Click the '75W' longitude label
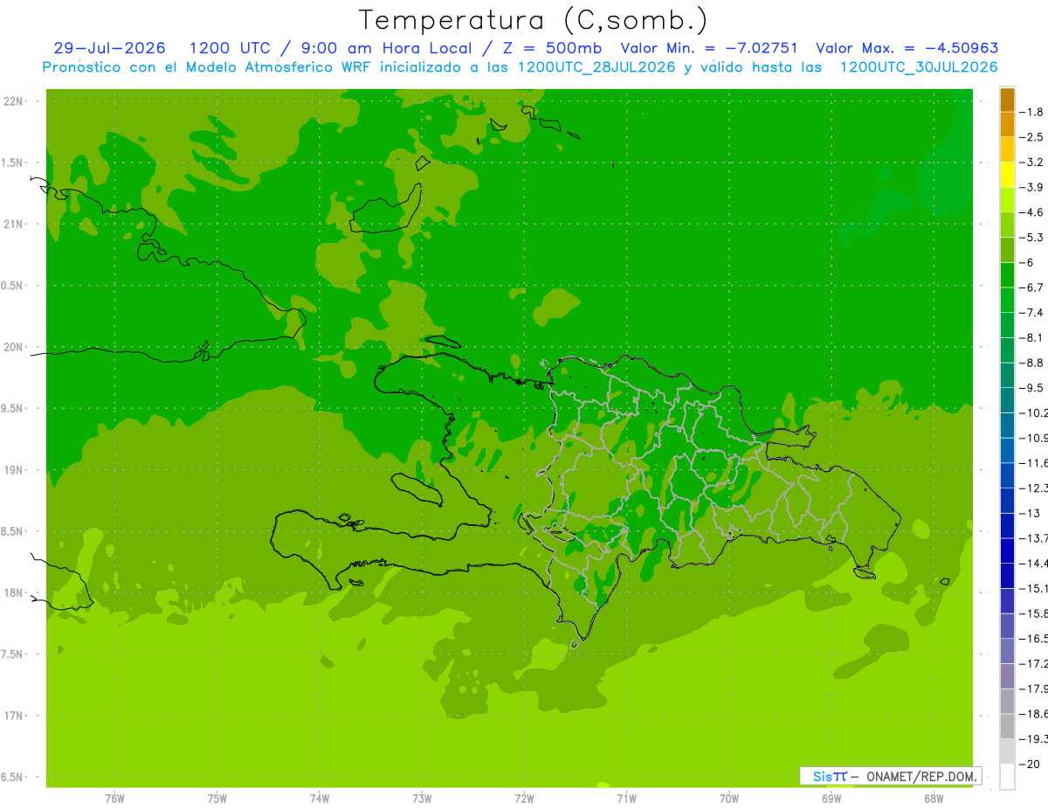The image size is (1048, 810). coord(217,798)
